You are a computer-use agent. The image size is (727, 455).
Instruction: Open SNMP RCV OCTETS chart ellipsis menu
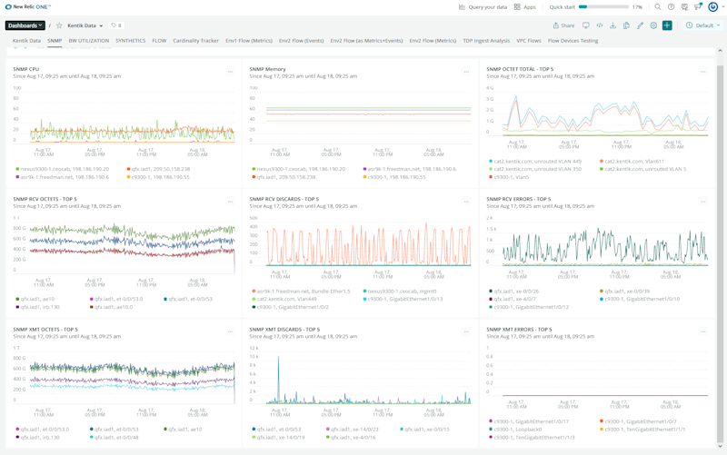pyautogui.click(x=230, y=202)
